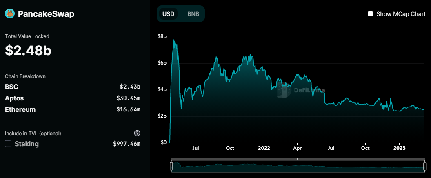
Task: Click the mini chart preview in range selector
Action: pos(298,167)
